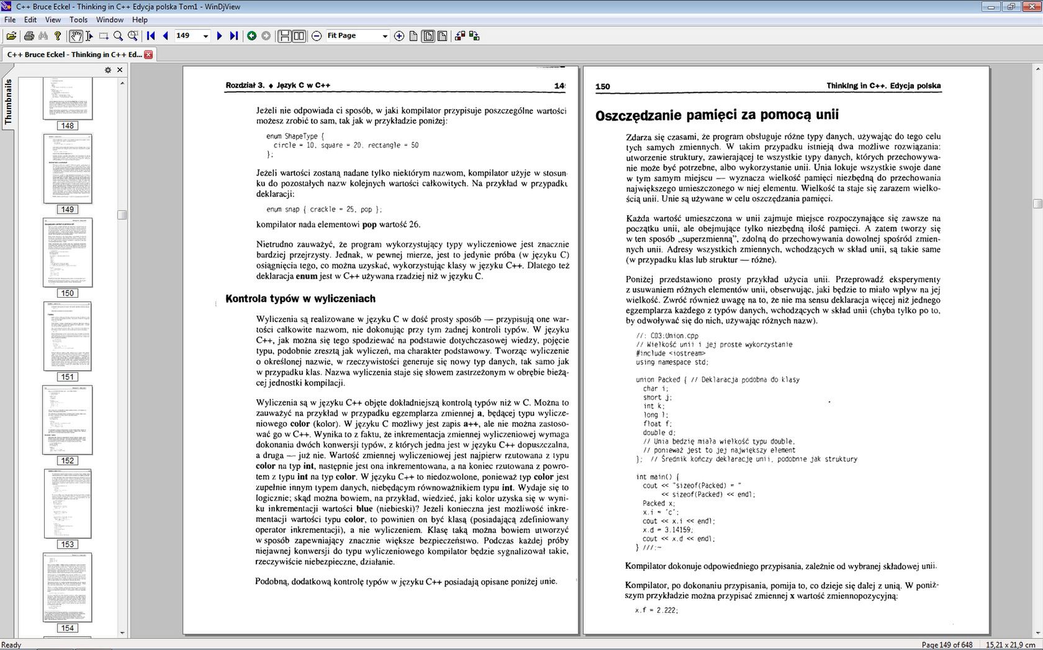Select page 149 thumbnail
This screenshot has height=650, width=1043.
68,169
